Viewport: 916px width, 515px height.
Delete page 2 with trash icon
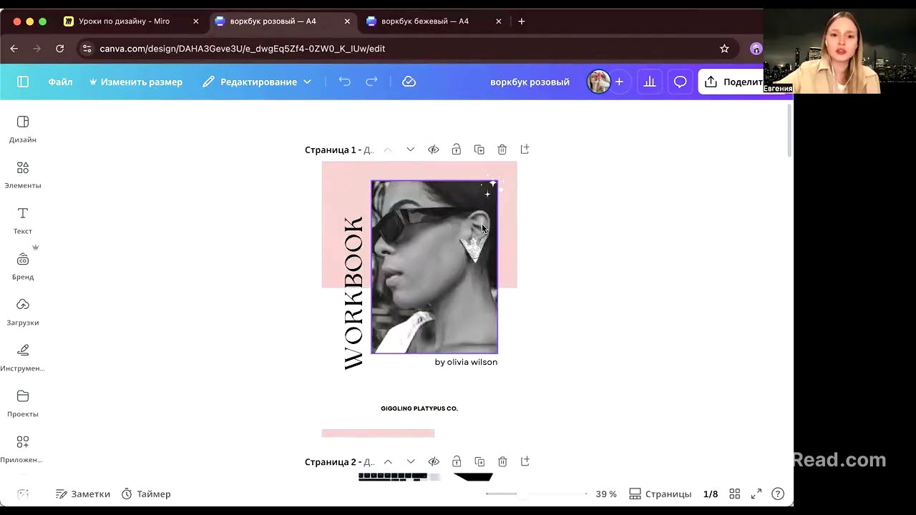(x=502, y=462)
